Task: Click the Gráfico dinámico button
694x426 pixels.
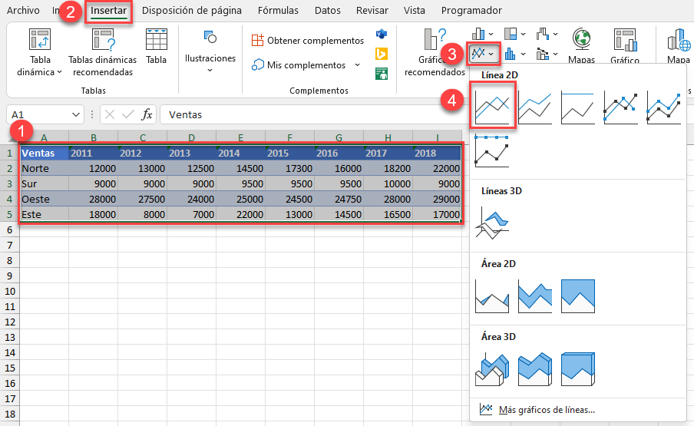Action: [x=625, y=45]
